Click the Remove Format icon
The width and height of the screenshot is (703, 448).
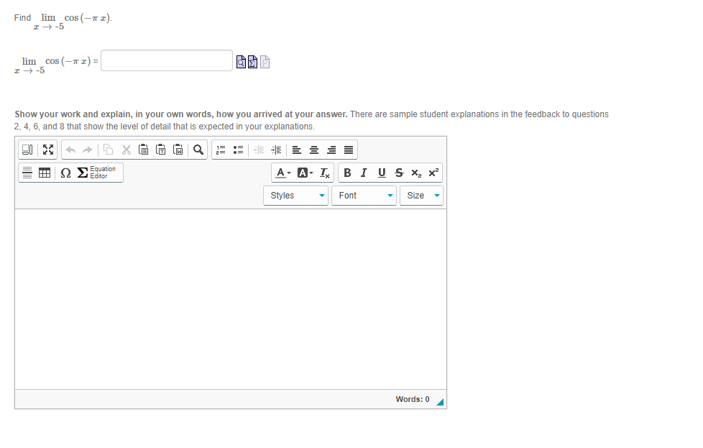tap(323, 173)
